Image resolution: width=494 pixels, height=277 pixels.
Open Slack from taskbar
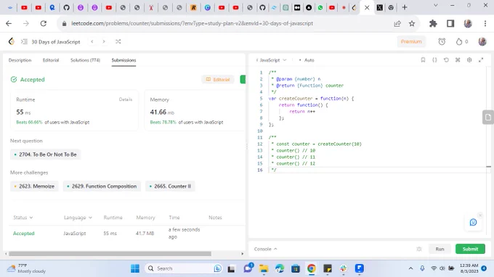[x=344, y=268]
